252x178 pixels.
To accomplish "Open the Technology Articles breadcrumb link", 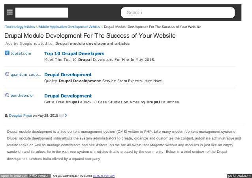I will (20, 27).
